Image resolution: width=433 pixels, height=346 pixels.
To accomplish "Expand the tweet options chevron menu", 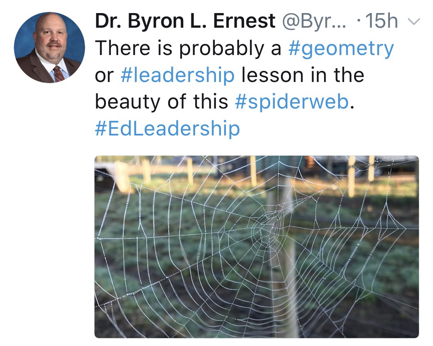I will click(x=414, y=22).
